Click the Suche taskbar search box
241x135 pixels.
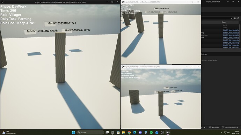90,133
